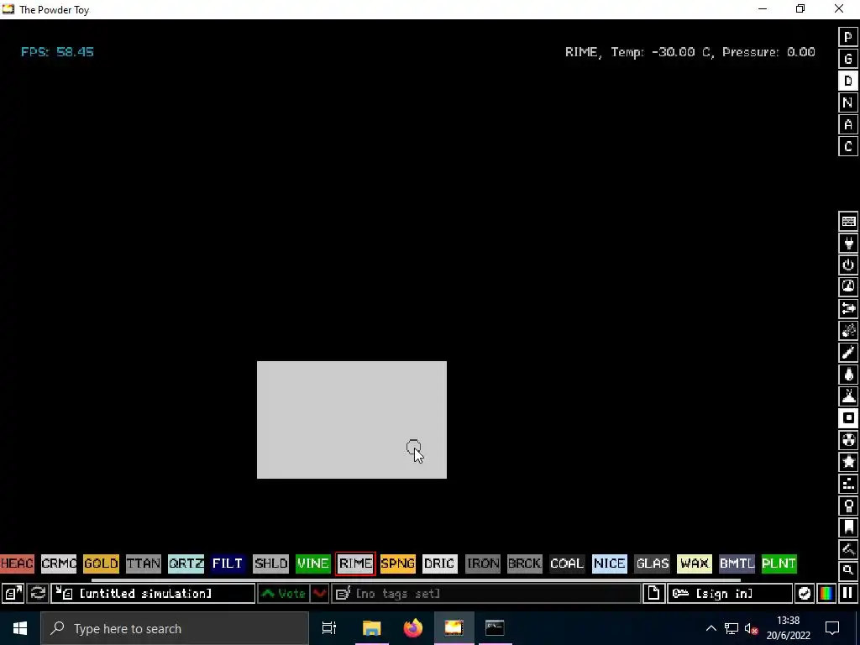Pause the simulation

(848, 594)
